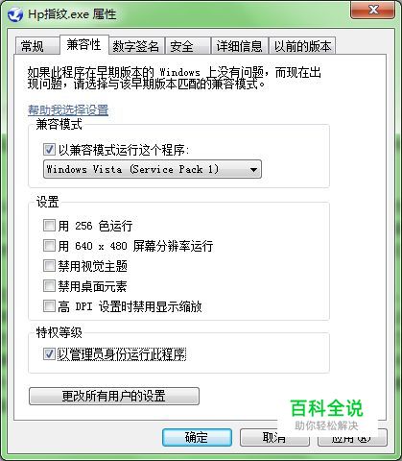Image resolution: width=402 pixels, height=461 pixels.
Task: Enable 用 640 x 480 屏幕分辨率运行 checkbox
Action: point(49,246)
